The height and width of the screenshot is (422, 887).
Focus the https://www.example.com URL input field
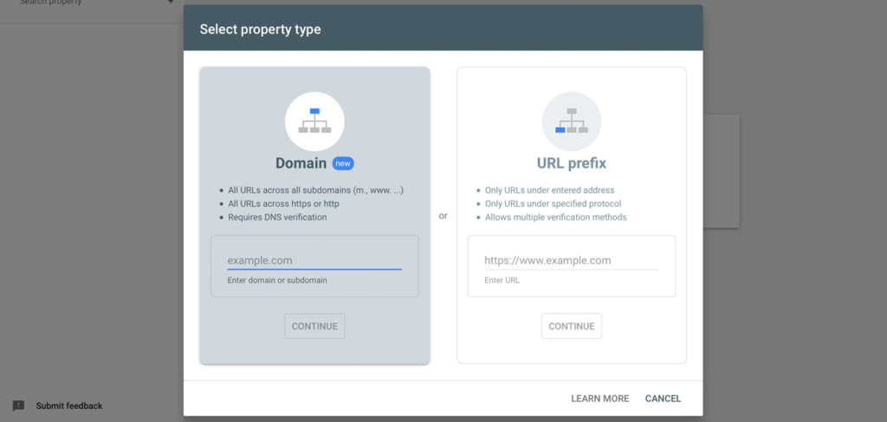click(571, 260)
